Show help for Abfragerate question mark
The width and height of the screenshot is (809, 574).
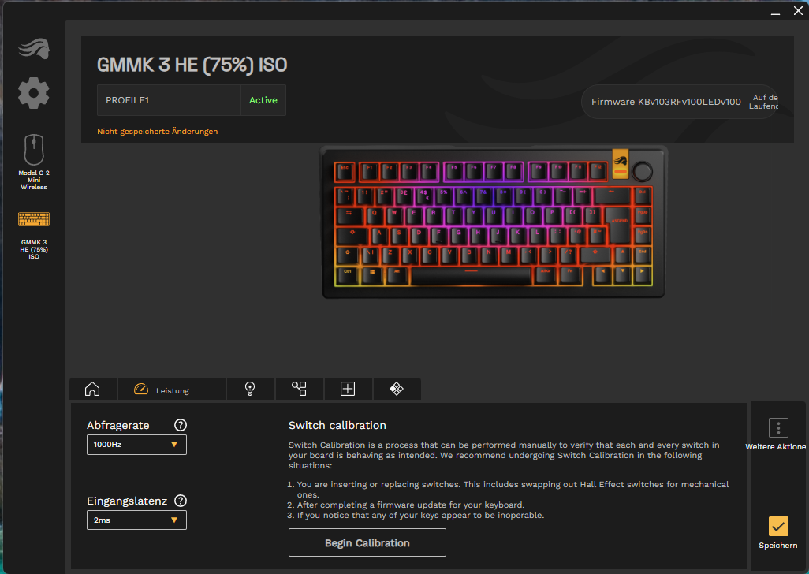click(x=180, y=425)
